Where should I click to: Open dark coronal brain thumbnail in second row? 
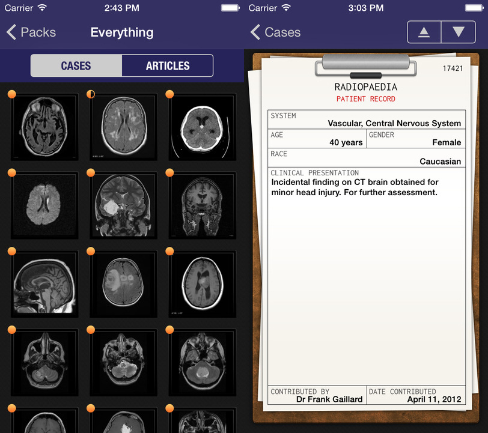[x=203, y=205]
